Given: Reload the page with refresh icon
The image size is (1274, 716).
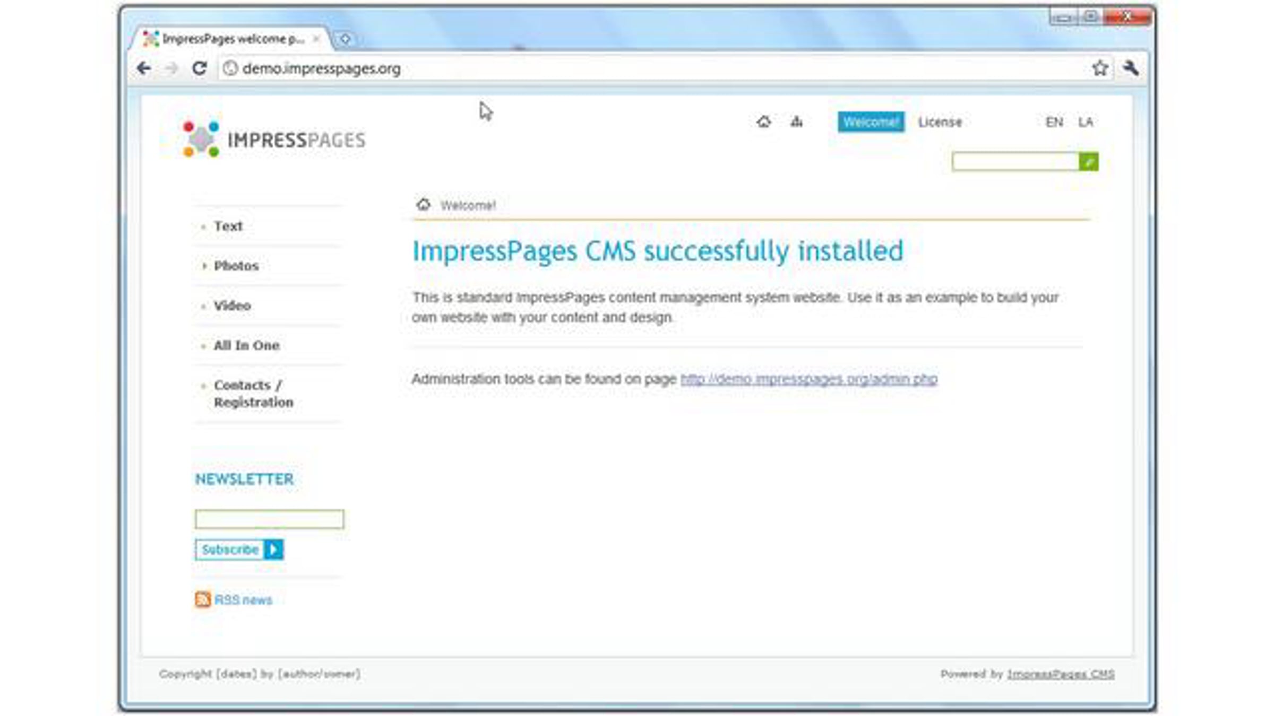Looking at the screenshot, I should 200,68.
